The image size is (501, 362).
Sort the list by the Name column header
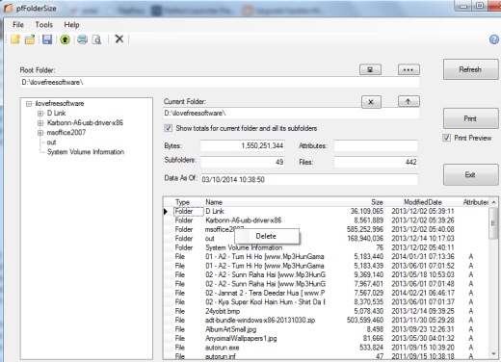(214, 202)
